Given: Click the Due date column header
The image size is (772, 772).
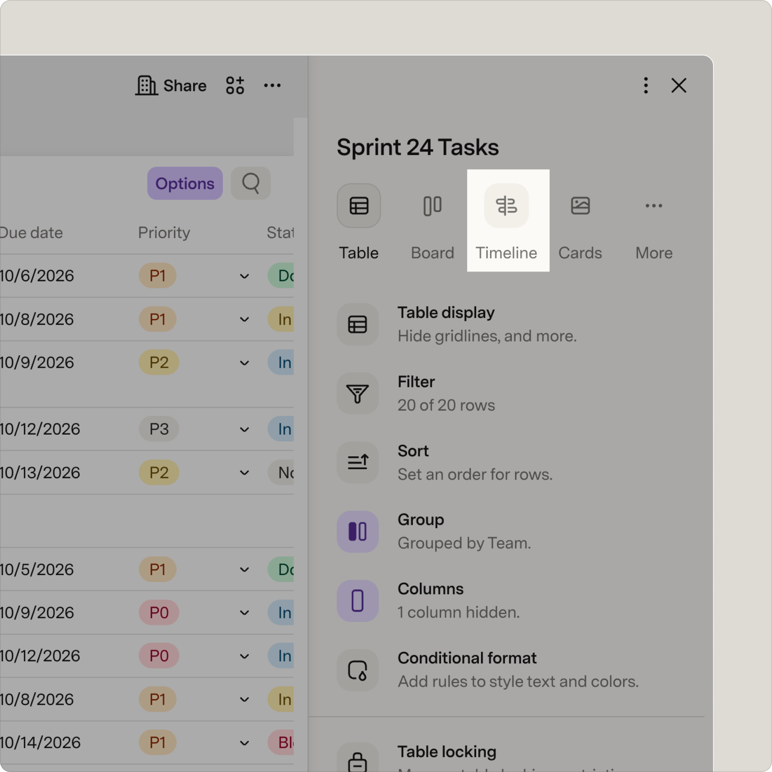Looking at the screenshot, I should pyautogui.click(x=31, y=233).
